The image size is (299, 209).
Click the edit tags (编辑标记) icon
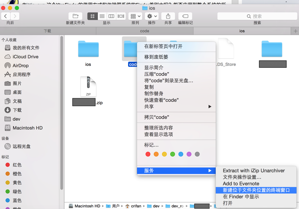185,16
